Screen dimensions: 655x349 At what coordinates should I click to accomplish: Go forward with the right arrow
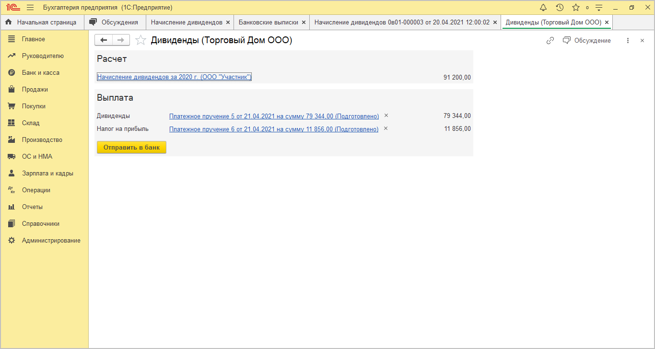click(121, 40)
